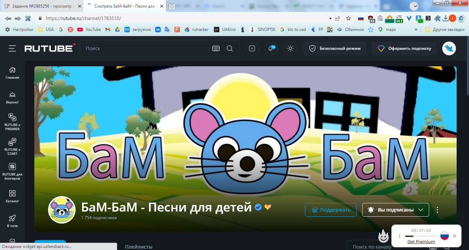Click the add video plus icon
Image resolution: width=469 pixels, height=250 pixels.
(x=252, y=48)
